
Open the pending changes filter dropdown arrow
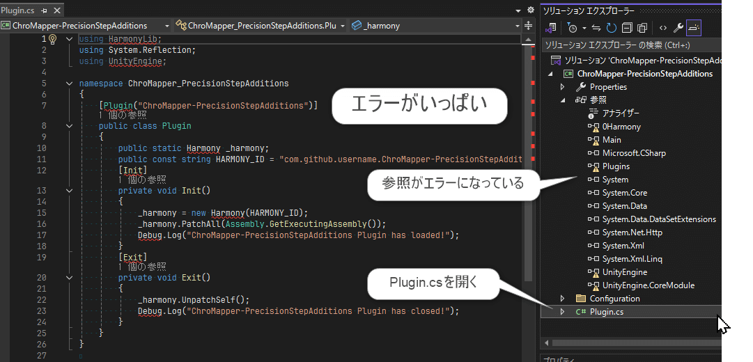point(584,29)
